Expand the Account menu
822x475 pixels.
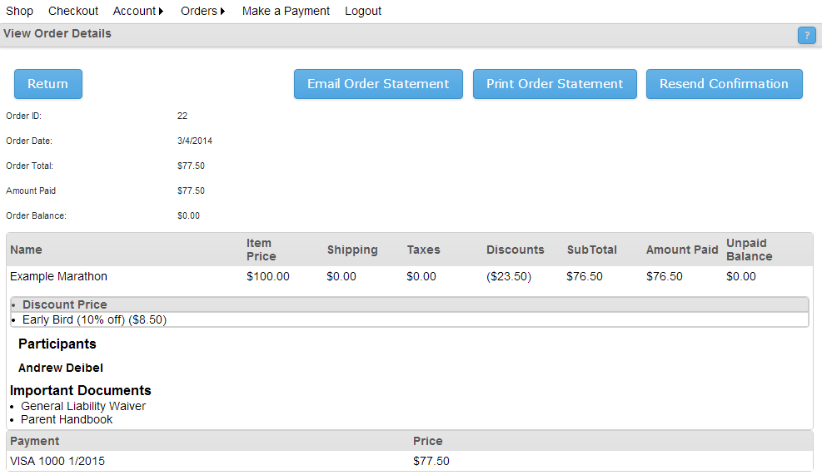(138, 11)
